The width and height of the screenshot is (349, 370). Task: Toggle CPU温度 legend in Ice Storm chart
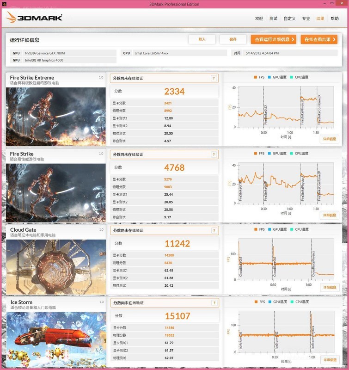300,302
